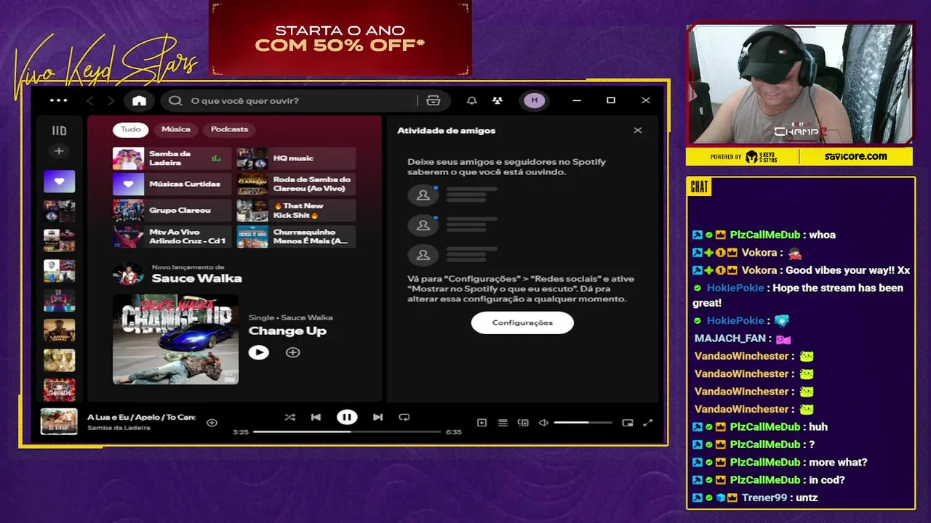Open the profile avatar menu "H"
The width and height of the screenshot is (931, 523).
535,100
